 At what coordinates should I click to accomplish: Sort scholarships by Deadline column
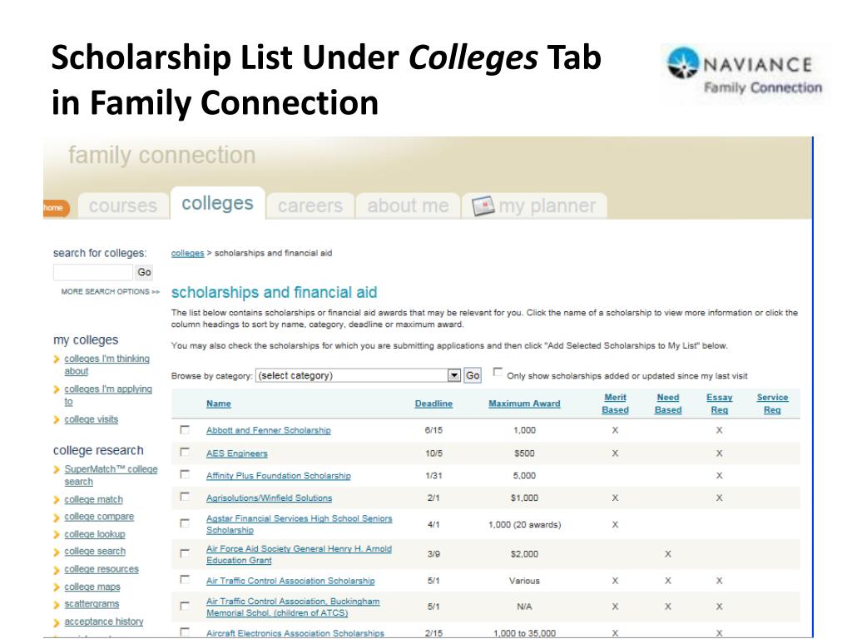pos(433,404)
